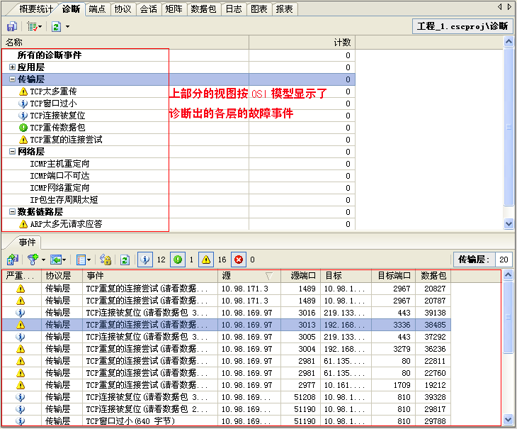Sort diagnosis list by the 计数 column header
The width and height of the screenshot is (517, 429).
pyautogui.click(x=302, y=43)
